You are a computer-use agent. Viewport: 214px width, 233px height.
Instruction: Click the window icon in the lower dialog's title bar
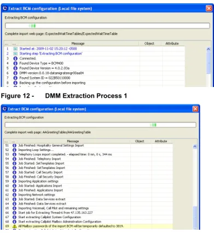click(x=5, y=109)
